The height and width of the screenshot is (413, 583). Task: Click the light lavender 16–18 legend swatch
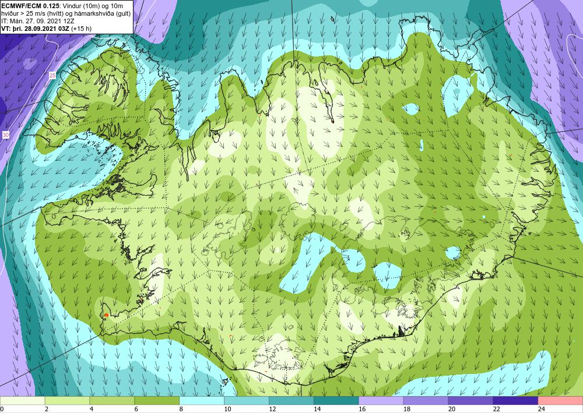pos(381,401)
